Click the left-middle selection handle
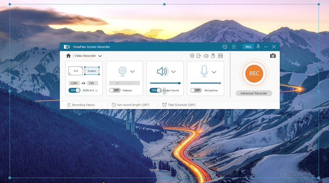329x183 pixels. point(10,91)
